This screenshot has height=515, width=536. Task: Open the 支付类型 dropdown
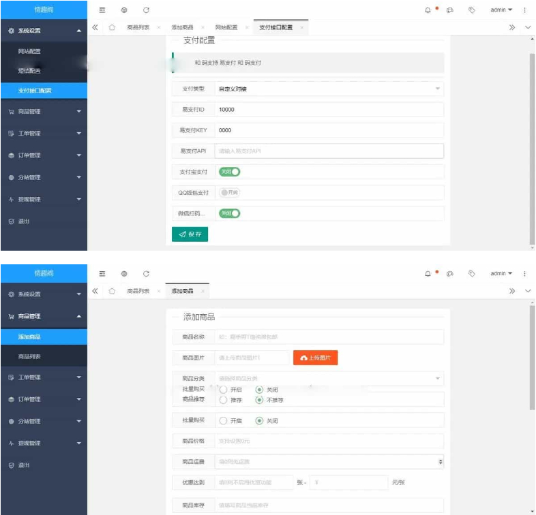[329, 89]
